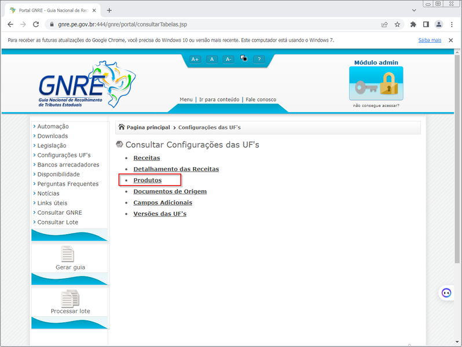Open Disponibilidade sidebar item
Viewport: 462px width, 347px height.
point(58,174)
